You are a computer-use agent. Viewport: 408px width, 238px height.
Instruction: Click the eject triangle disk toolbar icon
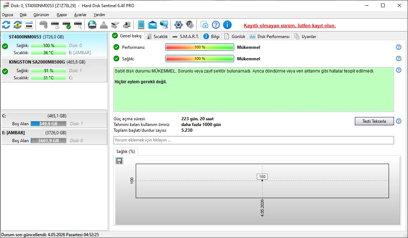[104, 25]
